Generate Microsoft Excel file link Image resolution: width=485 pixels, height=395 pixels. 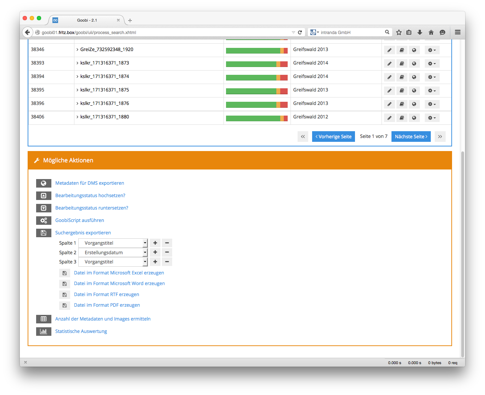click(119, 273)
